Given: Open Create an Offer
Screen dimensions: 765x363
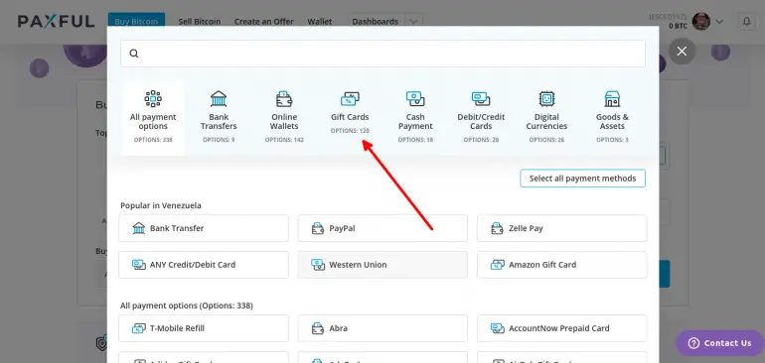Looking at the screenshot, I should click(x=264, y=22).
